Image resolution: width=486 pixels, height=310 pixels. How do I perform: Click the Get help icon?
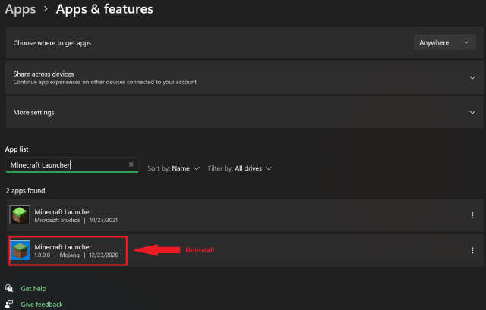click(x=9, y=289)
